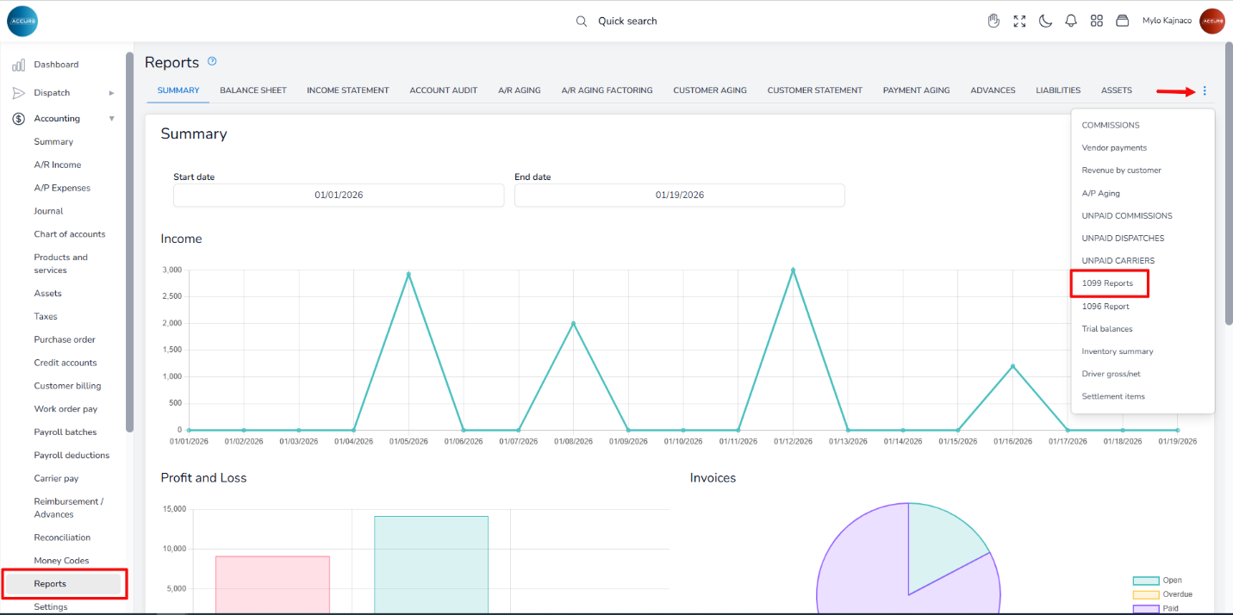Enter fullscreen with the expand arrows icon

point(1019,21)
